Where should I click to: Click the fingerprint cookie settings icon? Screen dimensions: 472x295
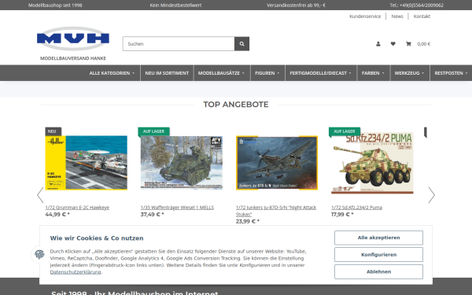pyautogui.click(x=39, y=255)
